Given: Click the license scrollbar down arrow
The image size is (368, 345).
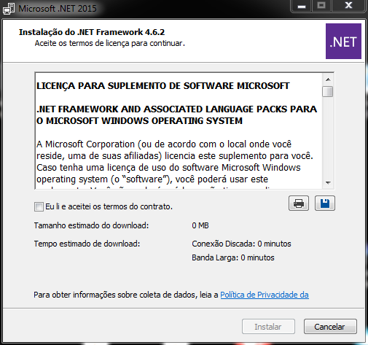Looking at the screenshot, I should [x=328, y=183].
